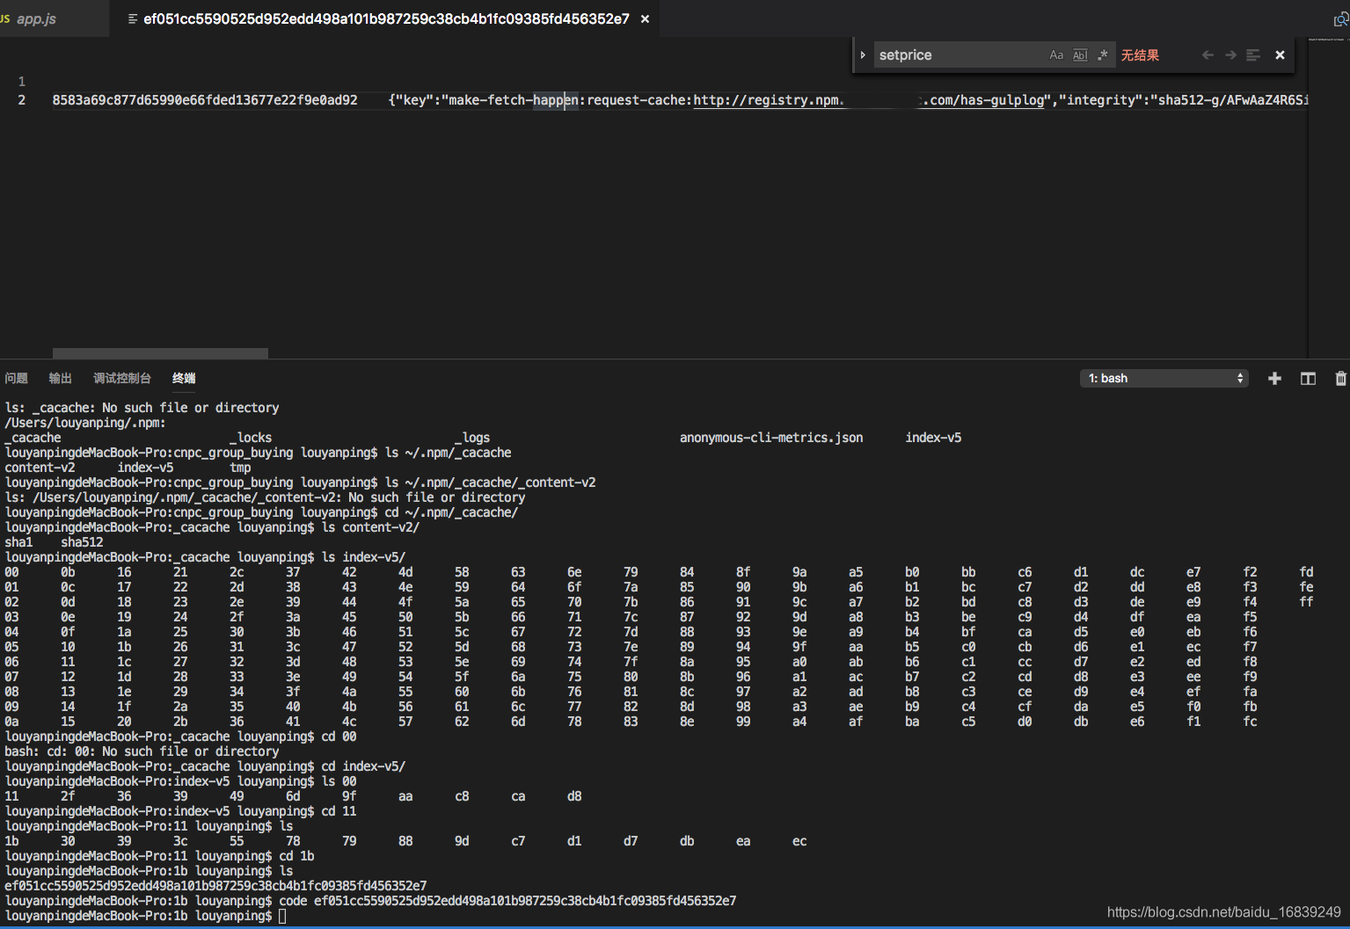Select the 输出 panel tab
The image size is (1350, 929).
coord(60,378)
